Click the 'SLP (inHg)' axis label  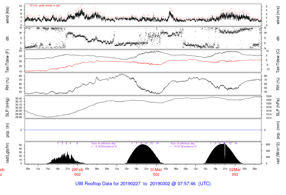[x=7, y=107]
